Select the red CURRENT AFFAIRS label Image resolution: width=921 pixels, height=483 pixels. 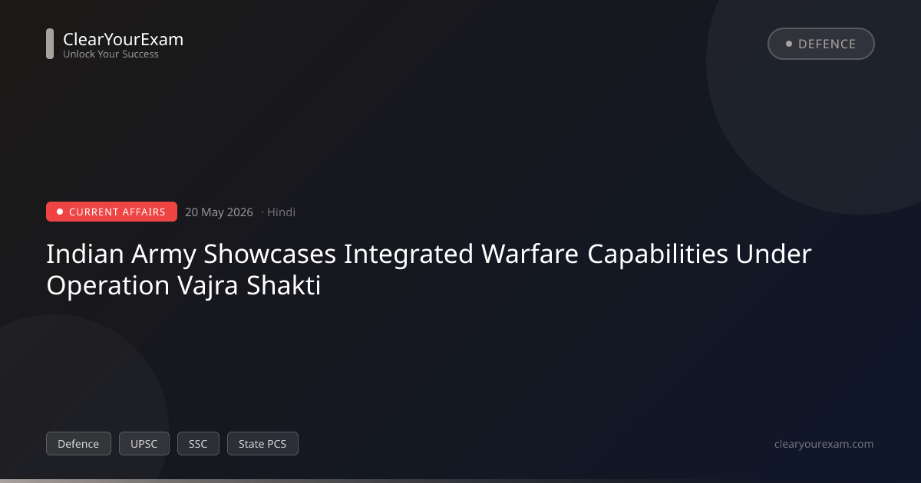point(111,212)
